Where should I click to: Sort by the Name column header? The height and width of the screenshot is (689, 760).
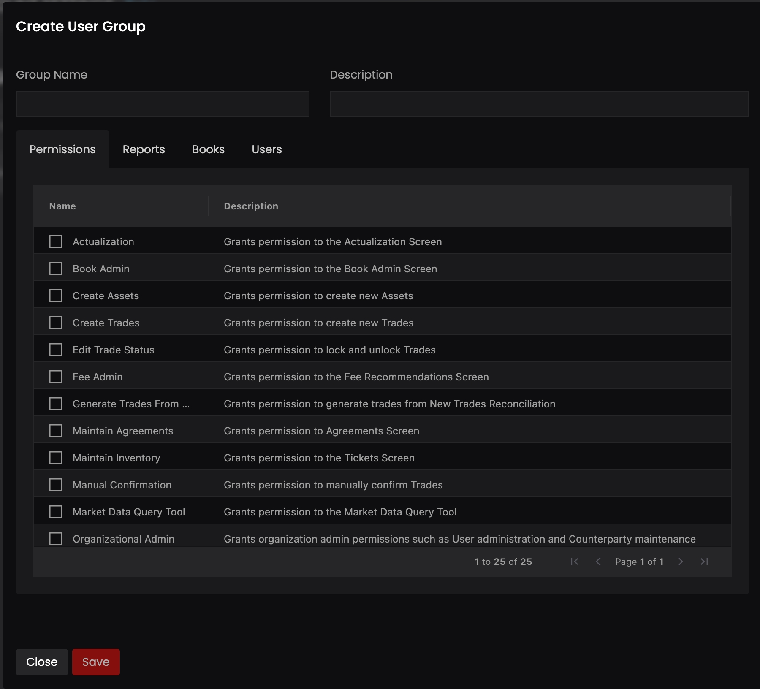(62, 206)
